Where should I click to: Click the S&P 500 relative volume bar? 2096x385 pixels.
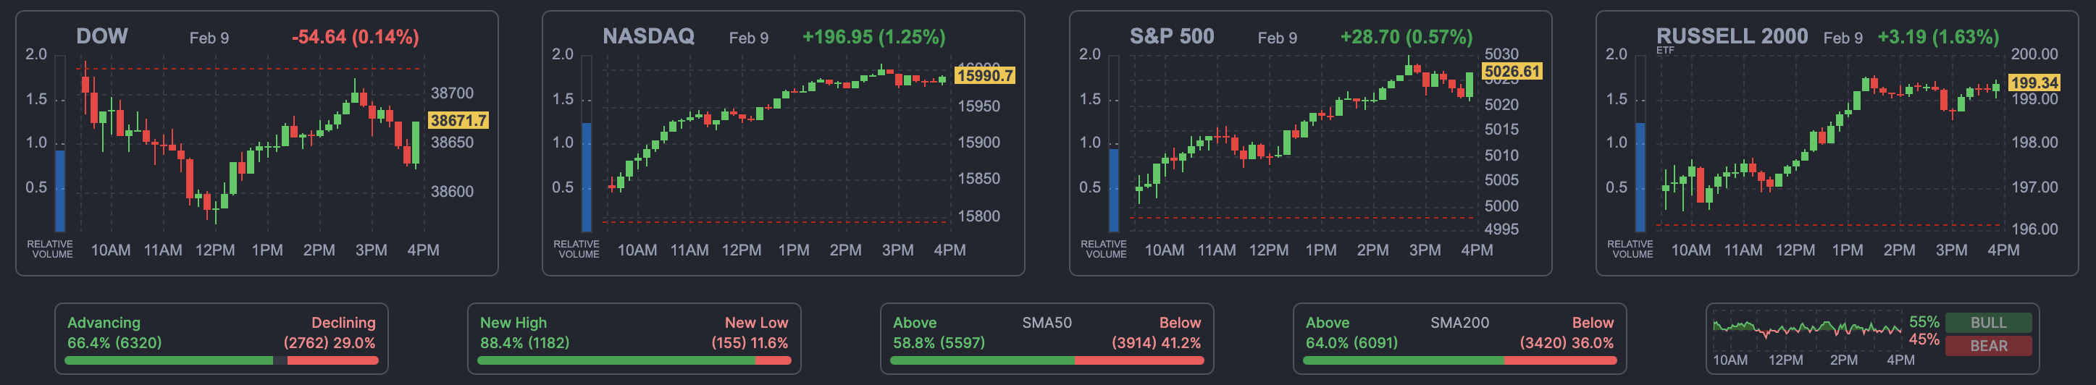coord(1114,144)
